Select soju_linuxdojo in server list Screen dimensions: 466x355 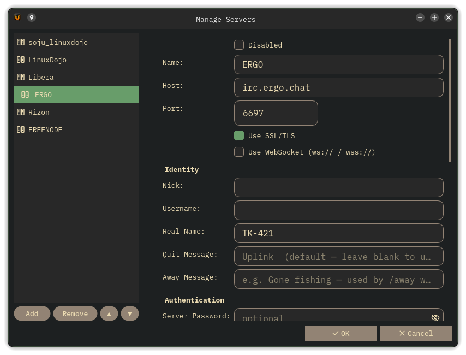76,42
